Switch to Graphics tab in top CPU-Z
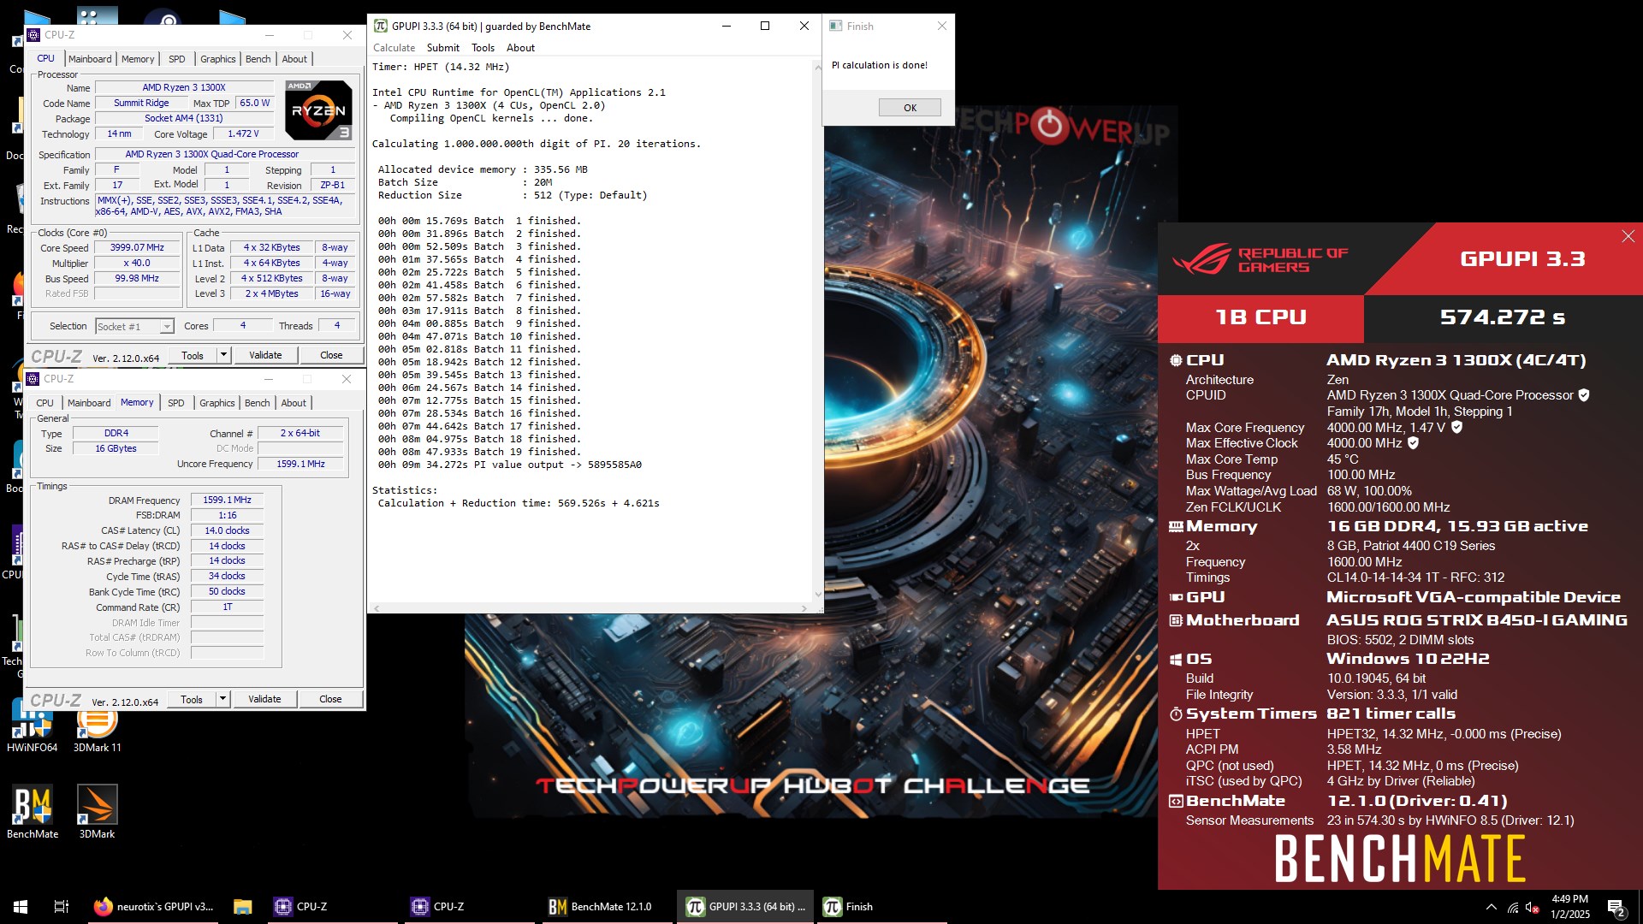Screen dimensions: 1643x924 (217, 59)
